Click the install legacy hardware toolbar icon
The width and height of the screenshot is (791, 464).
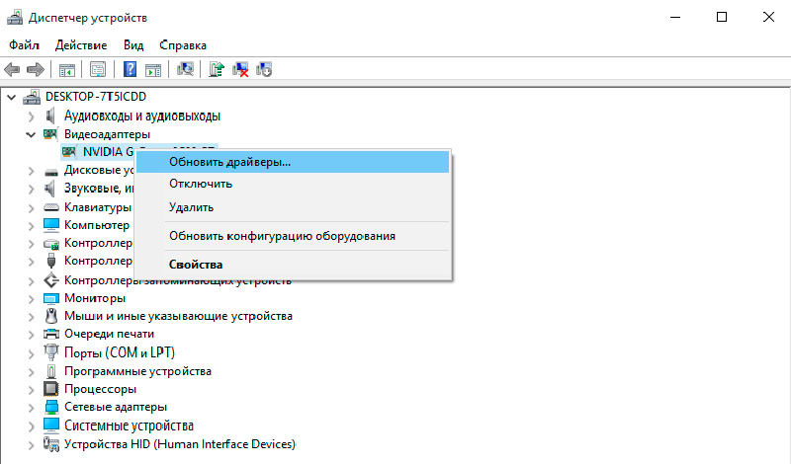coord(264,69)
